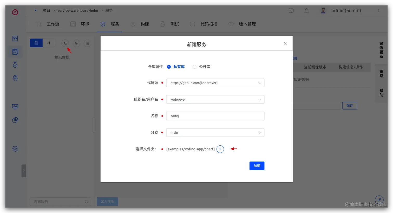Go to 项目 breadcrumb link
The image size is (393, 213).
tap(47, 10)
